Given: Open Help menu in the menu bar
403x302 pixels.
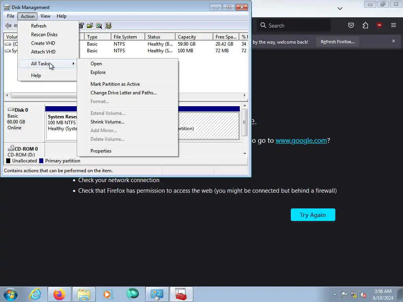Looking at the screenshot, I should (x=61, y=16).
